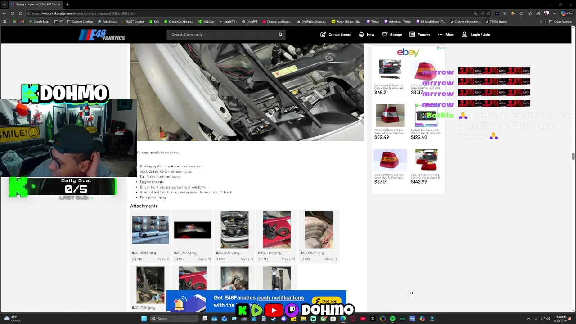Click the browser home icon
This screenshot has height=324, width=576.
20,13
